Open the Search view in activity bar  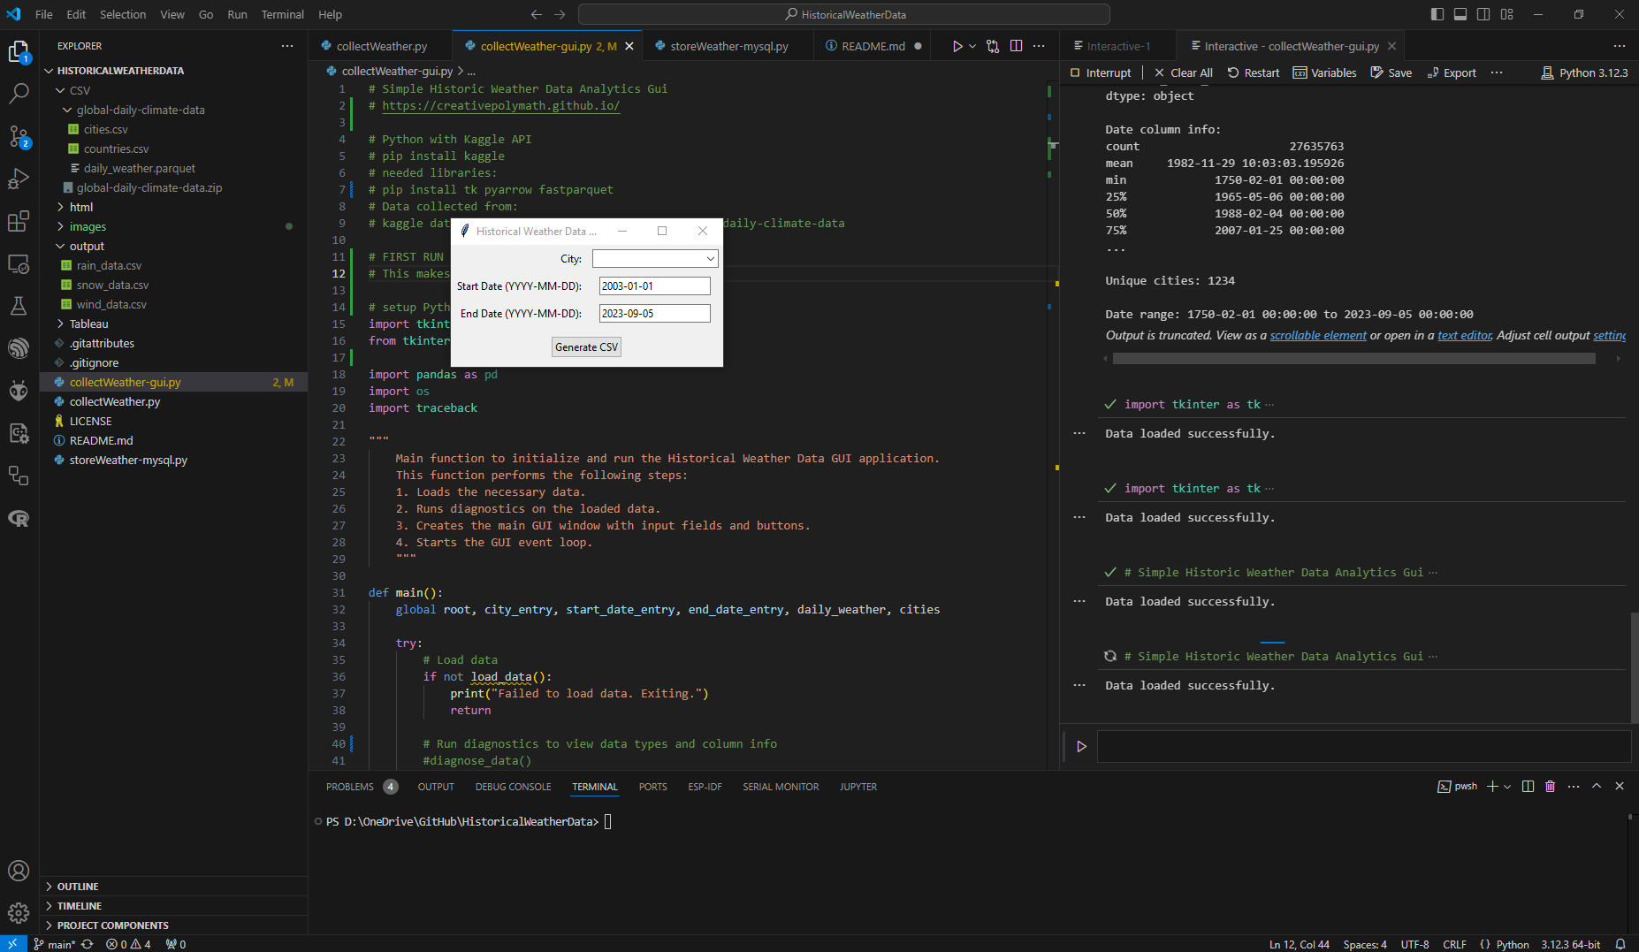click(x=19, y=93)
